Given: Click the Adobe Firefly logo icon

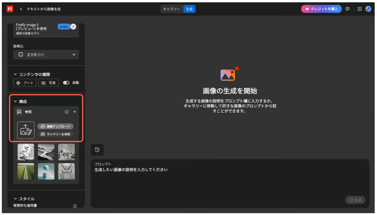Looking at the screenshot, I should (10, 9).
